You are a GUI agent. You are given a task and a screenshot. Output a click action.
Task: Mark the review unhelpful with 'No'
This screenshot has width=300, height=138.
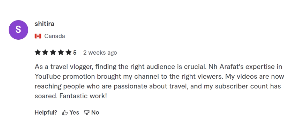click(95, 113)
